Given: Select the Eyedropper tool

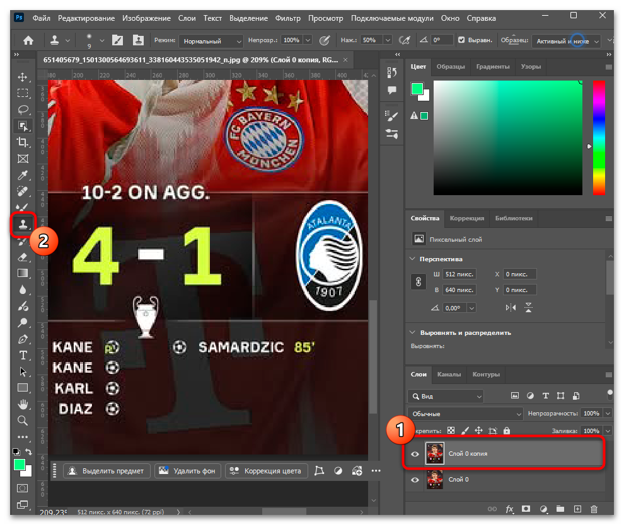Looking at the screenshot, I should [x=23, y=175].
